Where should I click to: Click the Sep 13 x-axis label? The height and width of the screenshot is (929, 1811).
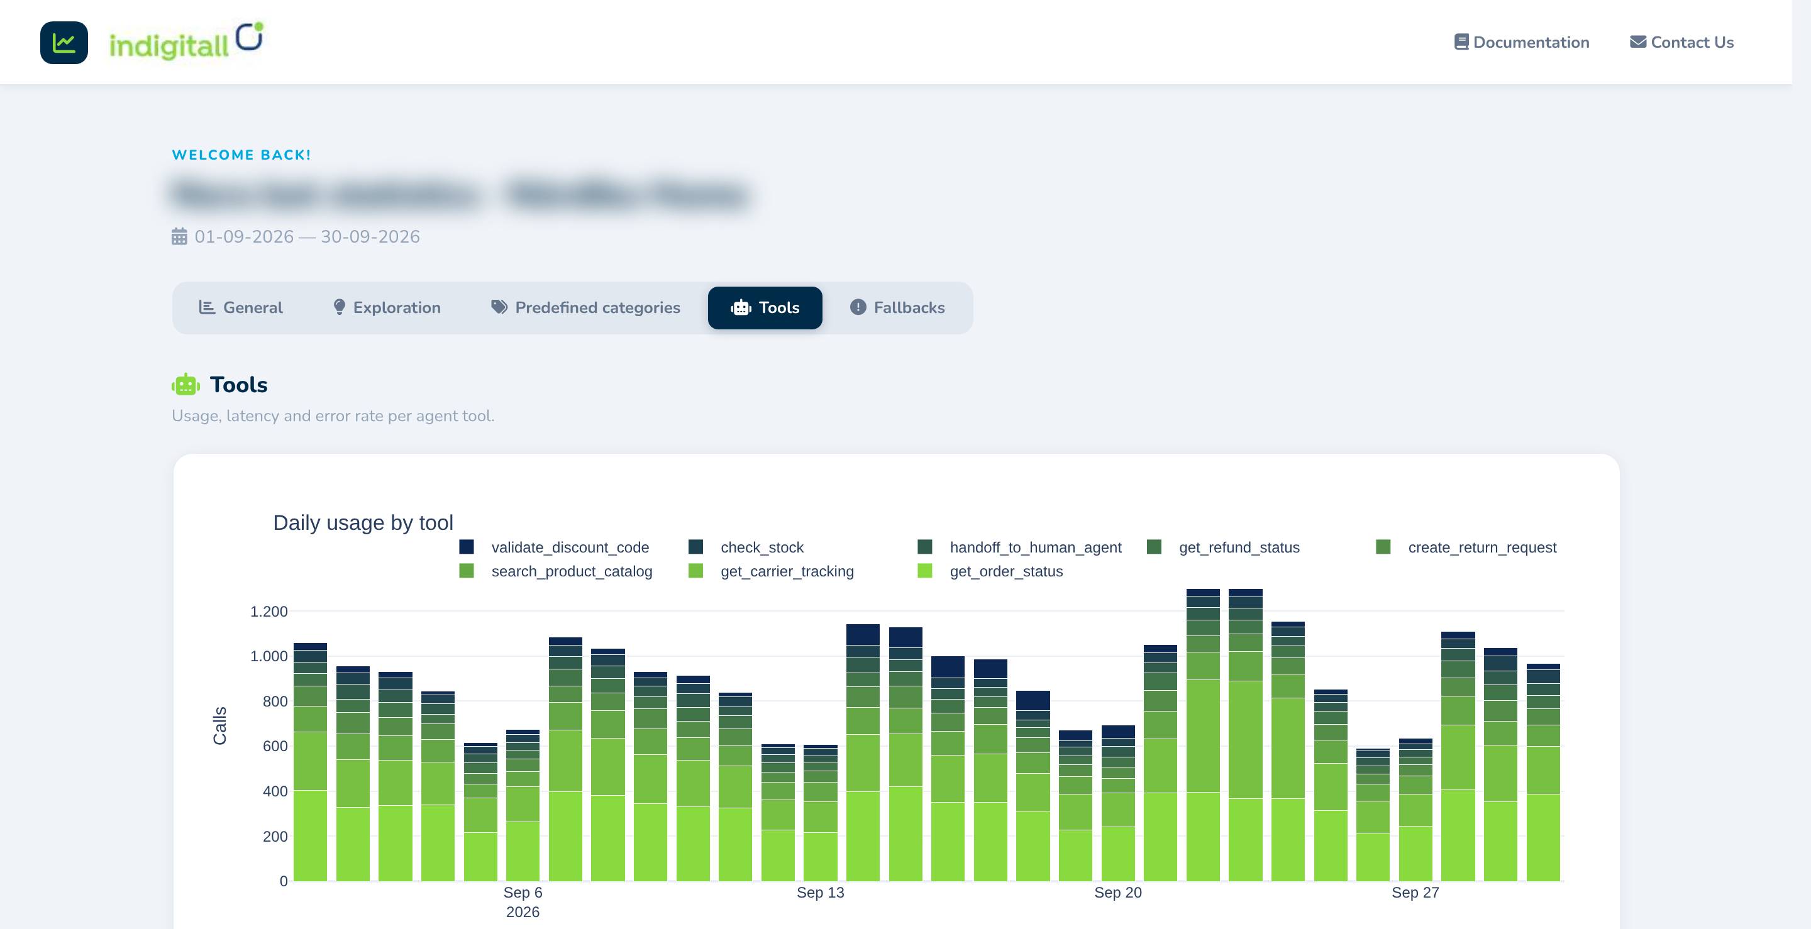821,893
